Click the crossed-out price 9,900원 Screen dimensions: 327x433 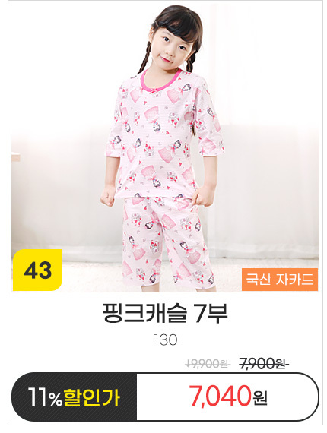tap(210, 364)
